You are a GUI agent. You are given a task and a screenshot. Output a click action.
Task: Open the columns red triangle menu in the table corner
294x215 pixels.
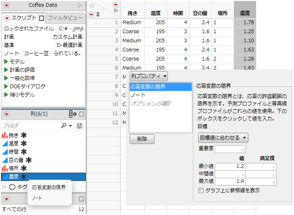pos(116,4)
